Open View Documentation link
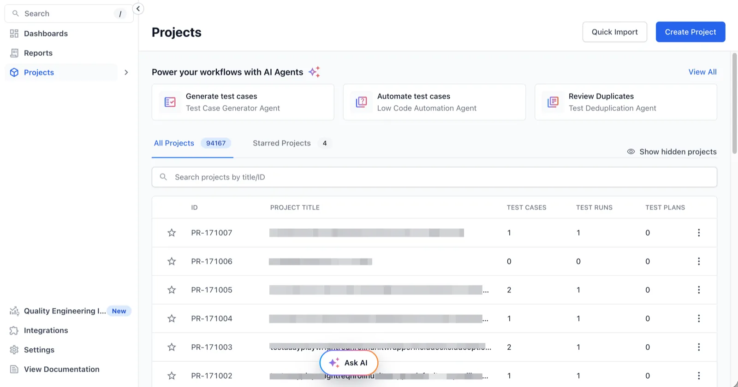Viewport: 738px width, 387px height. [x=61, y=369]
